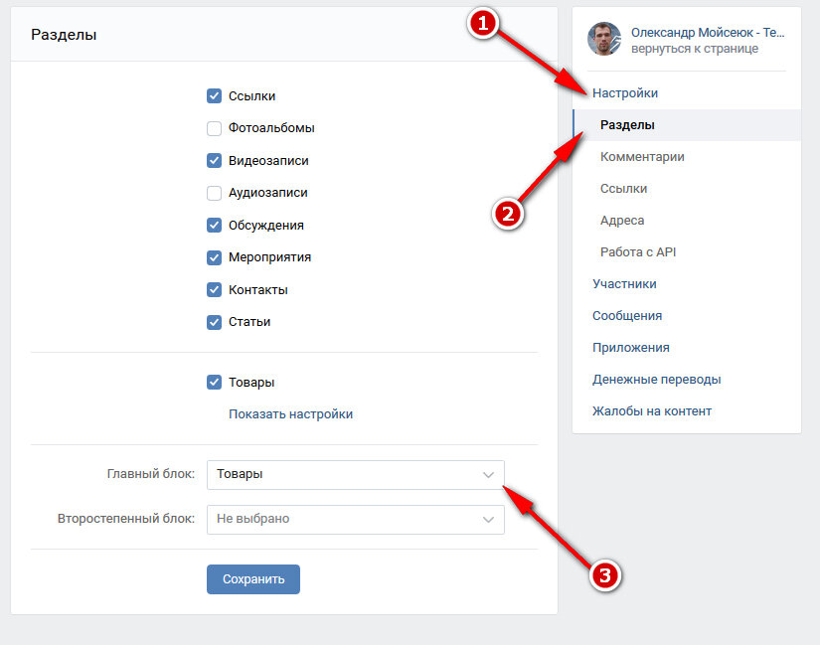Uncheck the Ссылки checkbox
This screenshot has width=820, height=645.
click(x=214, y=96)
